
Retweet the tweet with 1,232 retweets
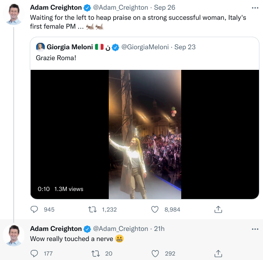pyautogui.click(x=92, y=210)
